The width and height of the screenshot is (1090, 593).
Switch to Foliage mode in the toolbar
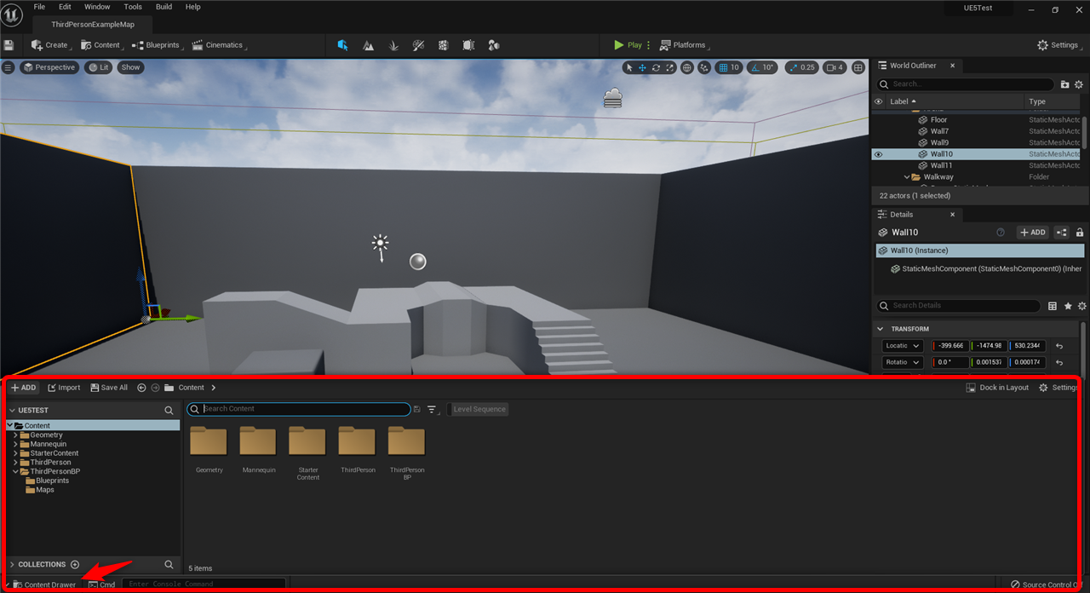[x=393, y=45]
